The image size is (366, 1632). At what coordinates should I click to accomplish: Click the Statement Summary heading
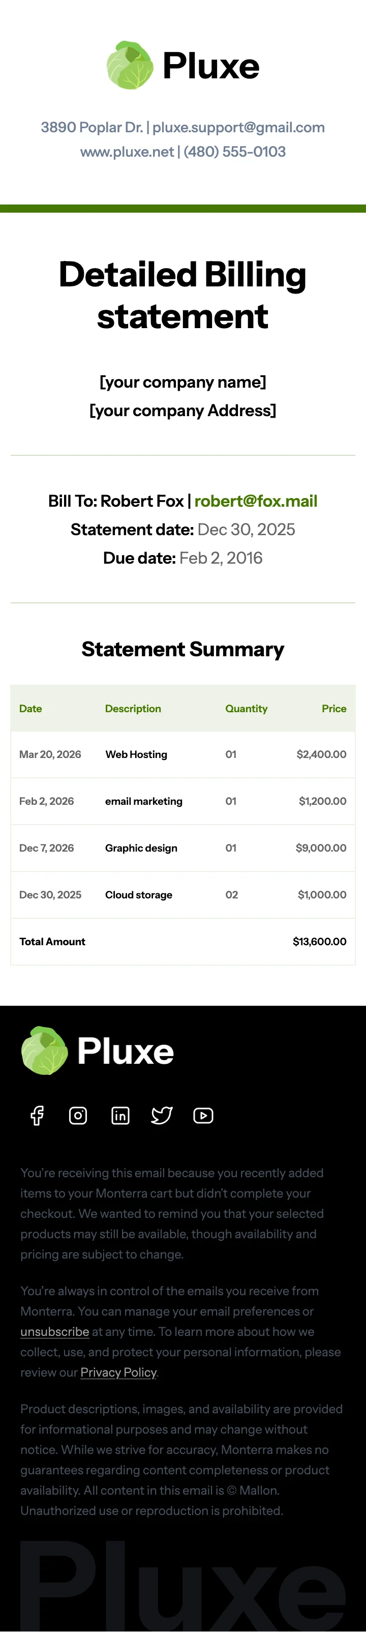[x=183, y=649]
